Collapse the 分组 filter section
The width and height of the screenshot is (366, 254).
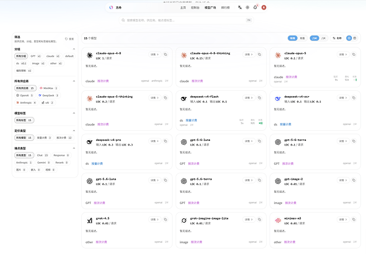tap(74, 49)
